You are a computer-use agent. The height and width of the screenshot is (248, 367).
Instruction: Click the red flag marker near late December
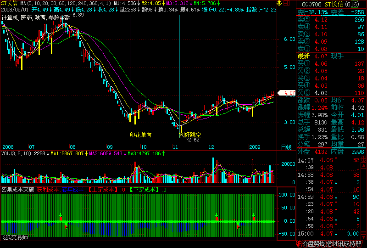(x=238, y=226)
